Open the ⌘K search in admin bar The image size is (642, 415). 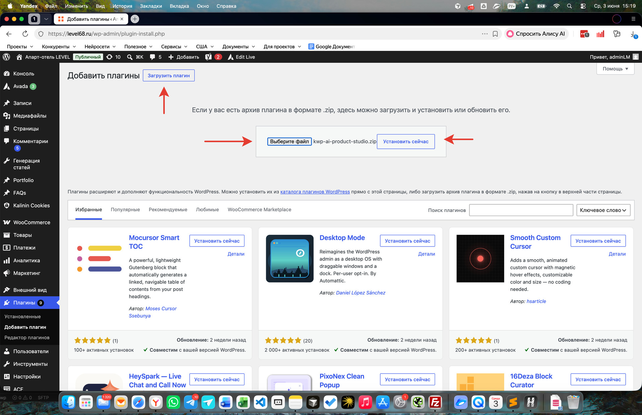click(x=135, y=57)
